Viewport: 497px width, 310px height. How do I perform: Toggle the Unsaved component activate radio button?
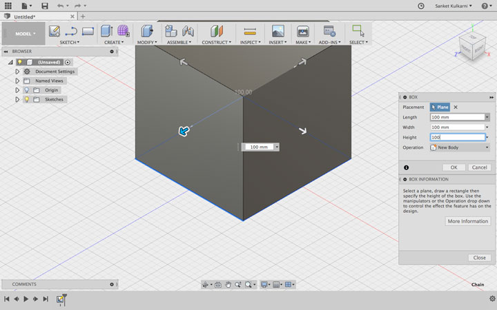click(67, 62)
